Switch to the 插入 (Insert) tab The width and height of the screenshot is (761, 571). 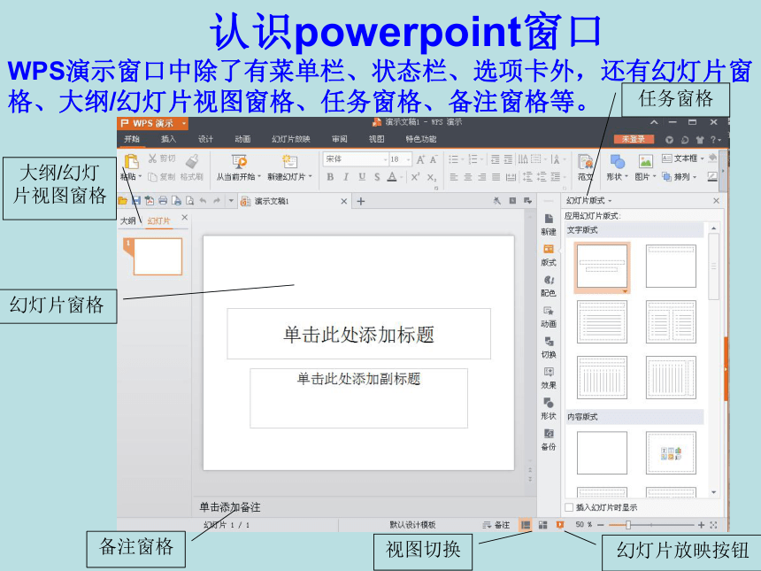[168, 139]
